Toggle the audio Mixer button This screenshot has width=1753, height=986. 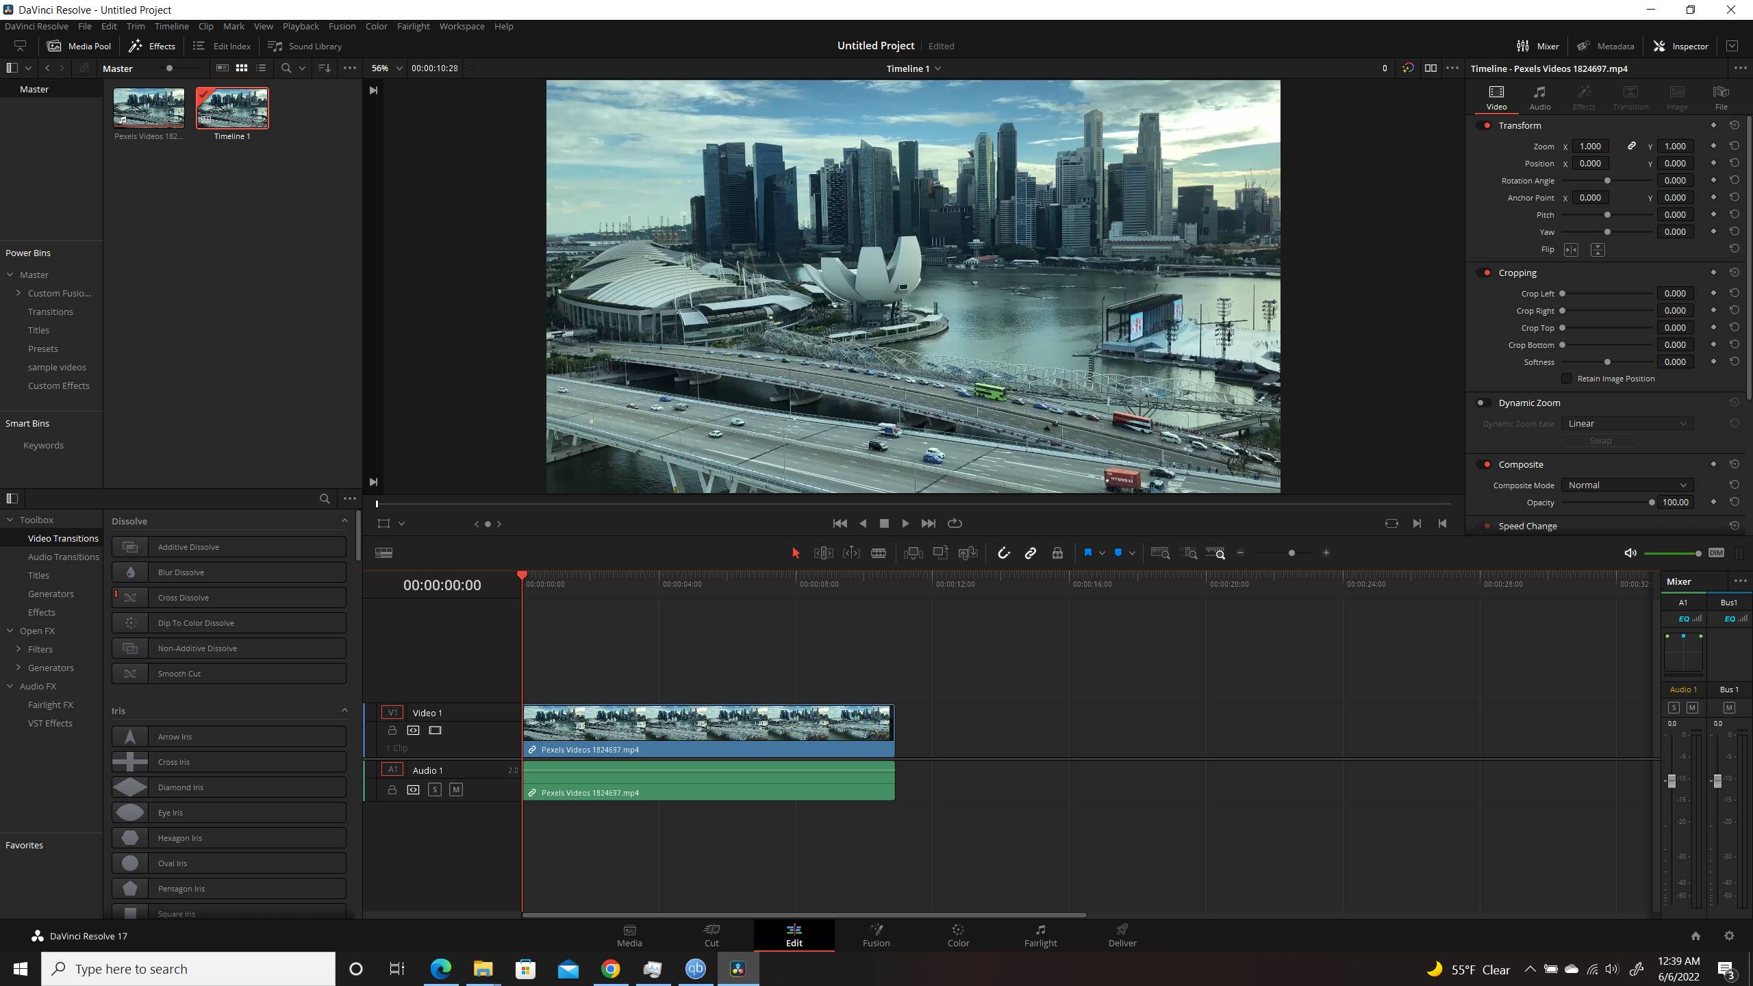pos(1538,46)
